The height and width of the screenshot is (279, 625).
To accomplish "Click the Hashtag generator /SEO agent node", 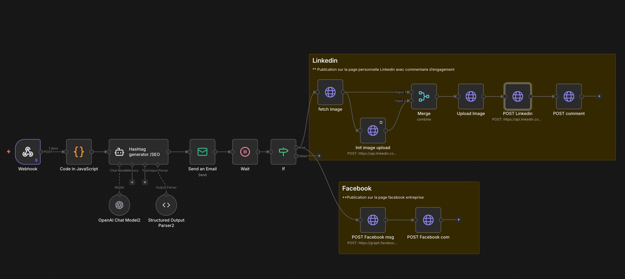I will tap(139, 152).
